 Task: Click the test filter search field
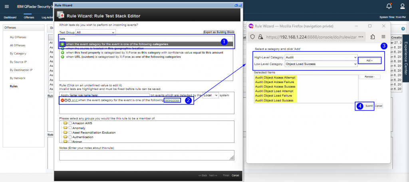click(146, 39)
